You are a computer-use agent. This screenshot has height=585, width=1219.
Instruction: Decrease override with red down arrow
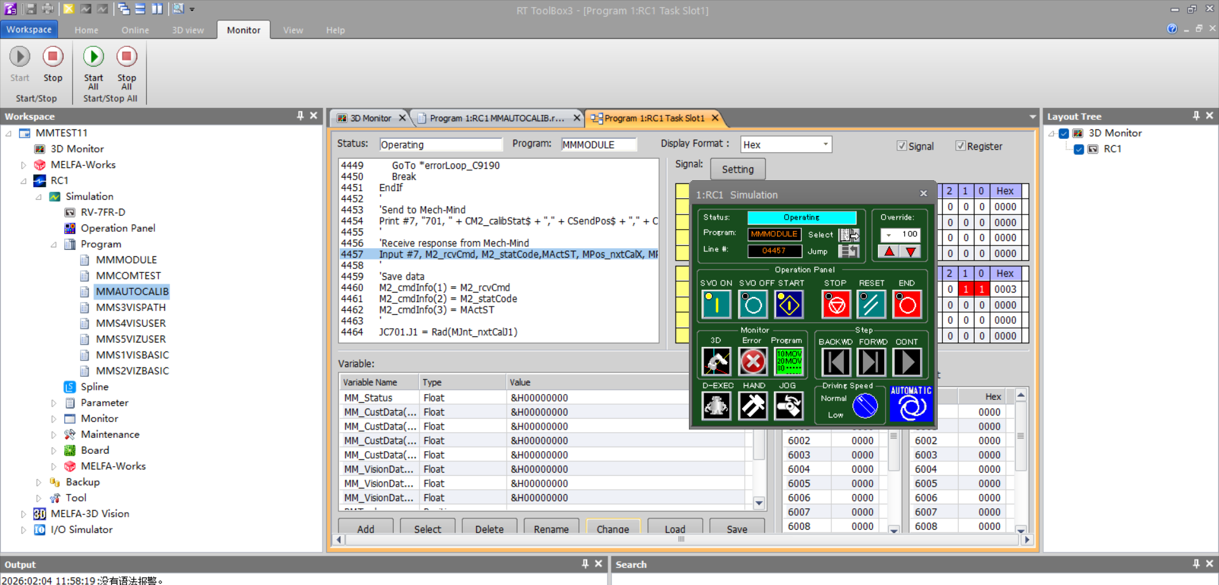point(911,251)
